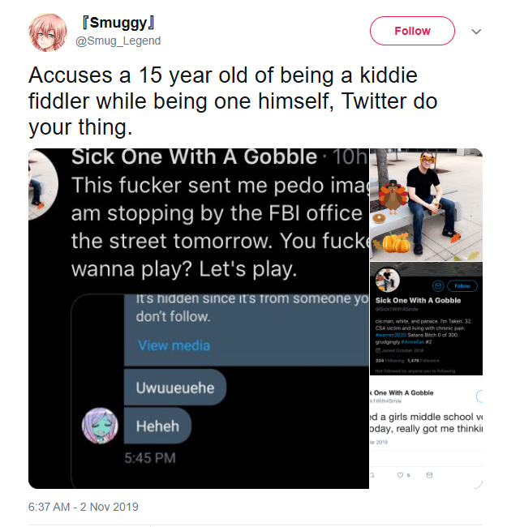This screenshot has width=507, height=527.
Task: Like via the heart icon
Action: pyautogui.click(x=400, y=474)
